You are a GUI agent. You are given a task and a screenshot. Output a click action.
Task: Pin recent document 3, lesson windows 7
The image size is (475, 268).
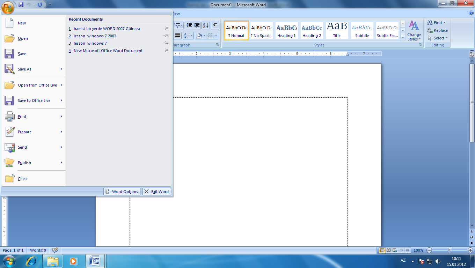tap(166, 43)
